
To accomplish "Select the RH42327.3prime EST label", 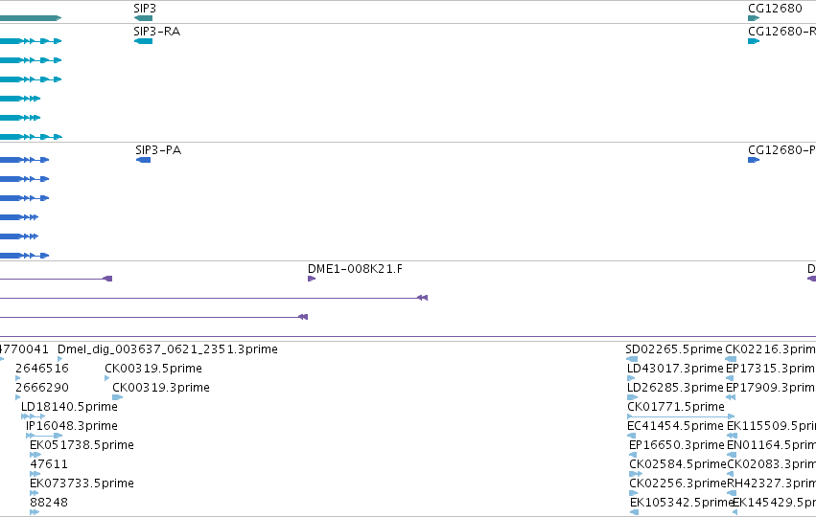I will (x=771, y=483).
